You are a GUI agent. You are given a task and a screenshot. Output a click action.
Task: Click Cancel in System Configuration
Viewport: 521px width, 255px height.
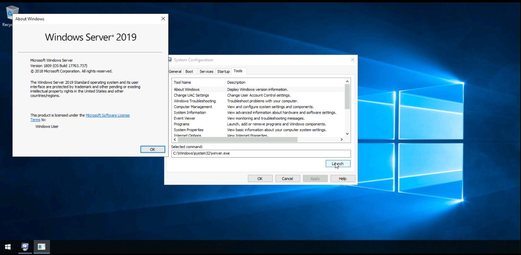[x=287, y=178]
